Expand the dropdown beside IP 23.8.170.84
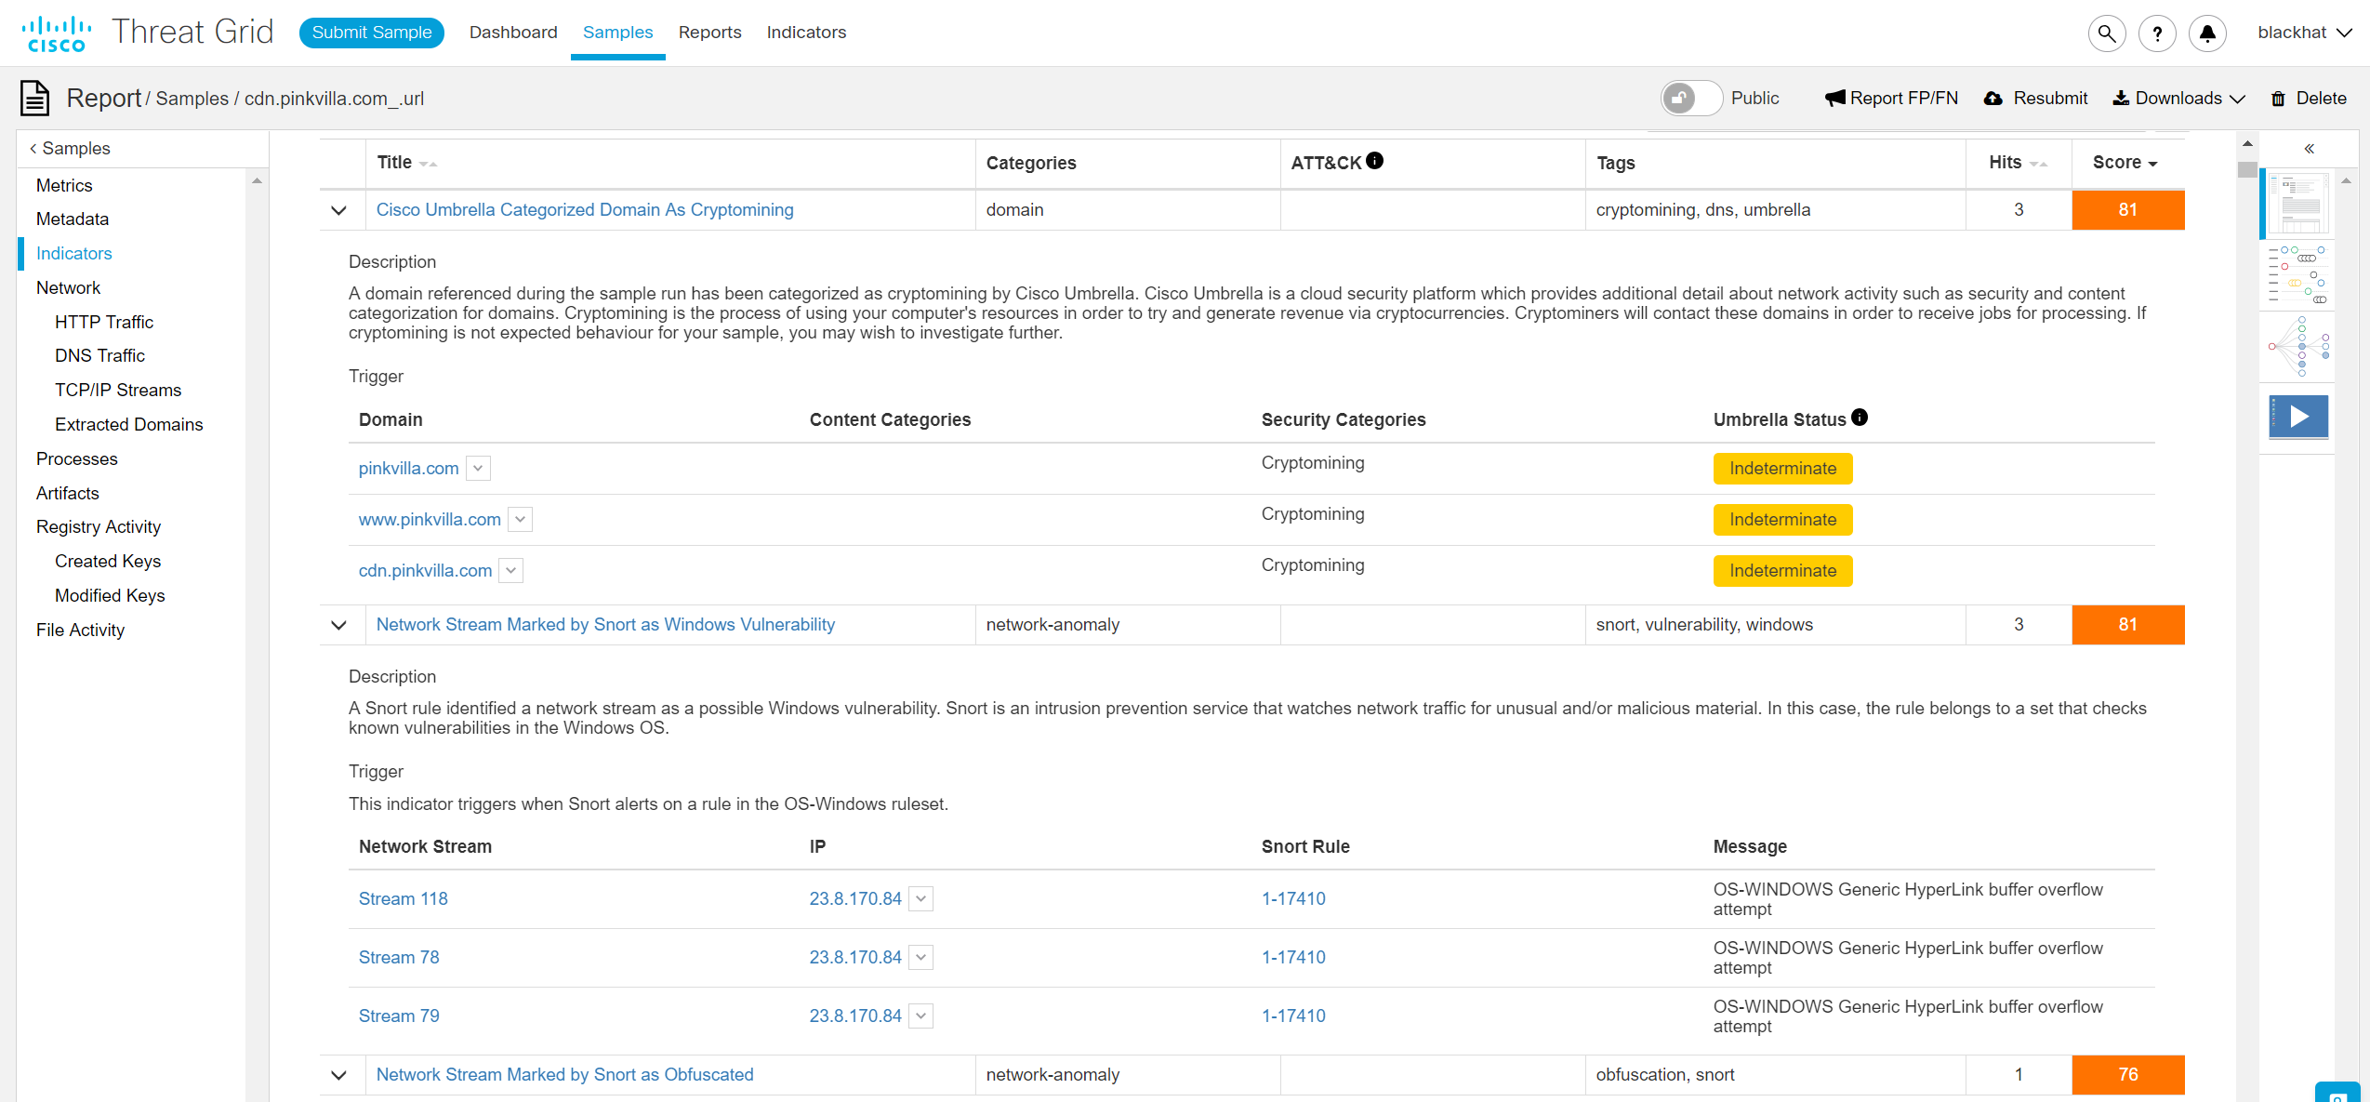The width and height of the screenshot is (2370, 1102). point(920,898)
